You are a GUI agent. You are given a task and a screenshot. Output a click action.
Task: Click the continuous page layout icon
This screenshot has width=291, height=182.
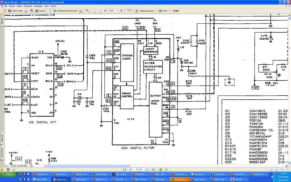click(276, 169)
